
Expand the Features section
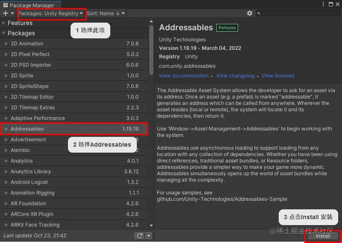3,23
